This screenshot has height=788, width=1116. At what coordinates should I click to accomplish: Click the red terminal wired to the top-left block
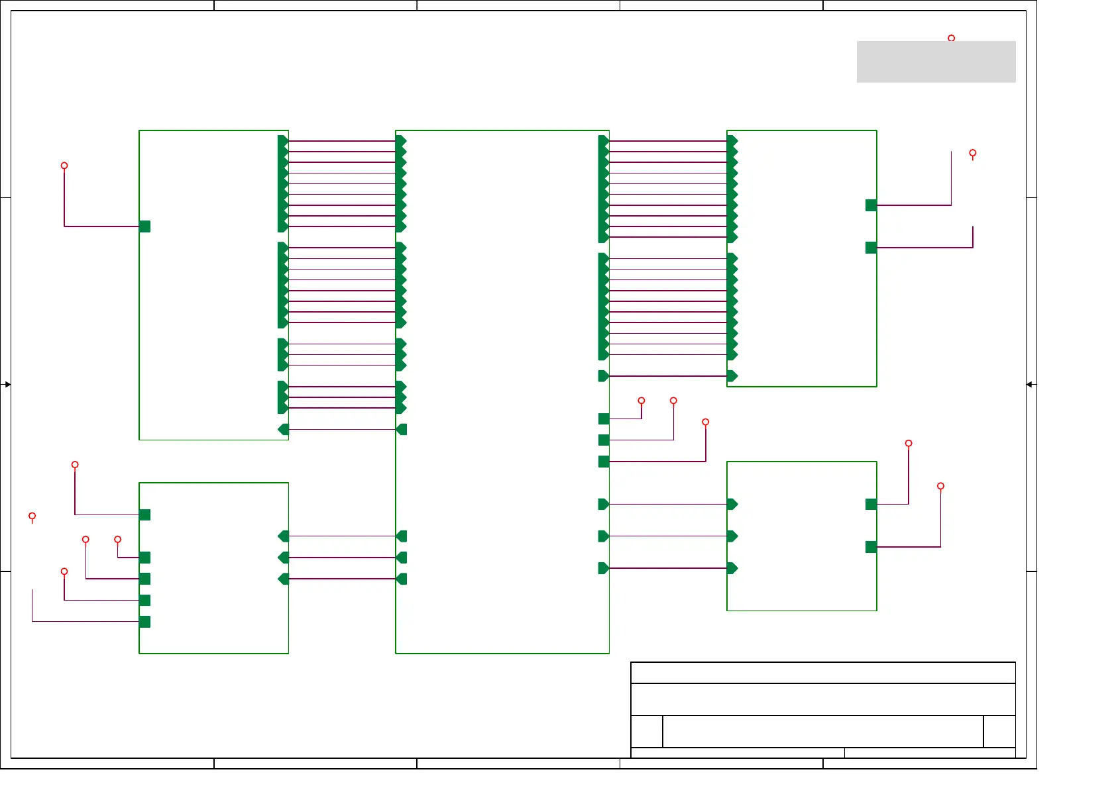point(64,166)
